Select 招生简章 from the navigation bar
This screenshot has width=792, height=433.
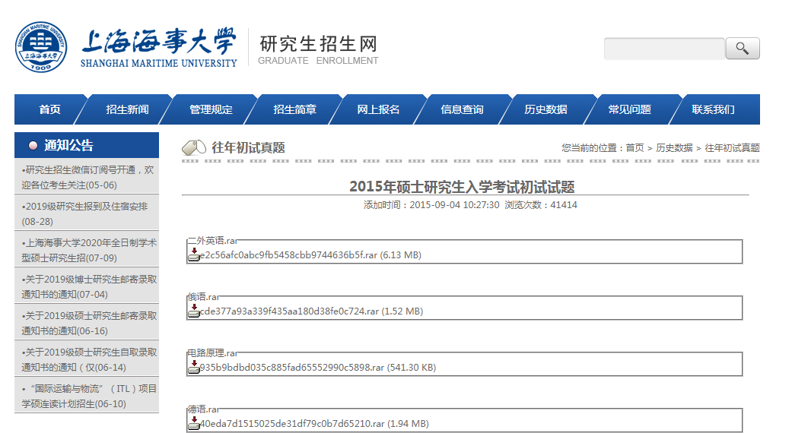click(x=294, y=109)
